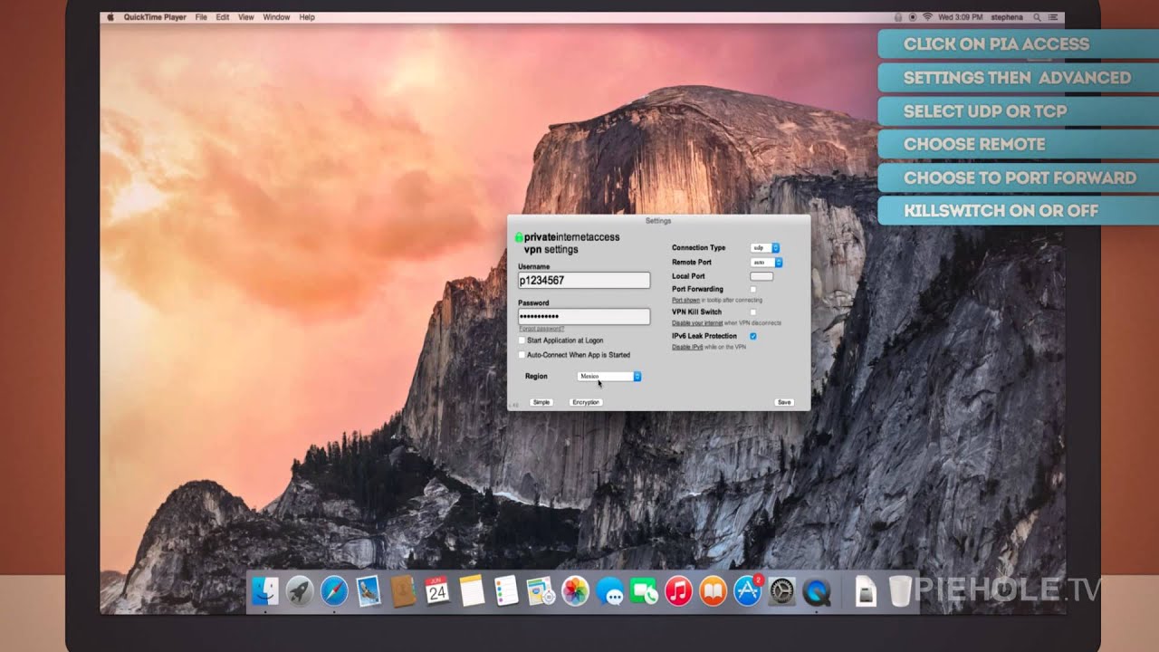Click the Password field
Viewport: 1159px width, 652px height.
[x=584, y=316]
